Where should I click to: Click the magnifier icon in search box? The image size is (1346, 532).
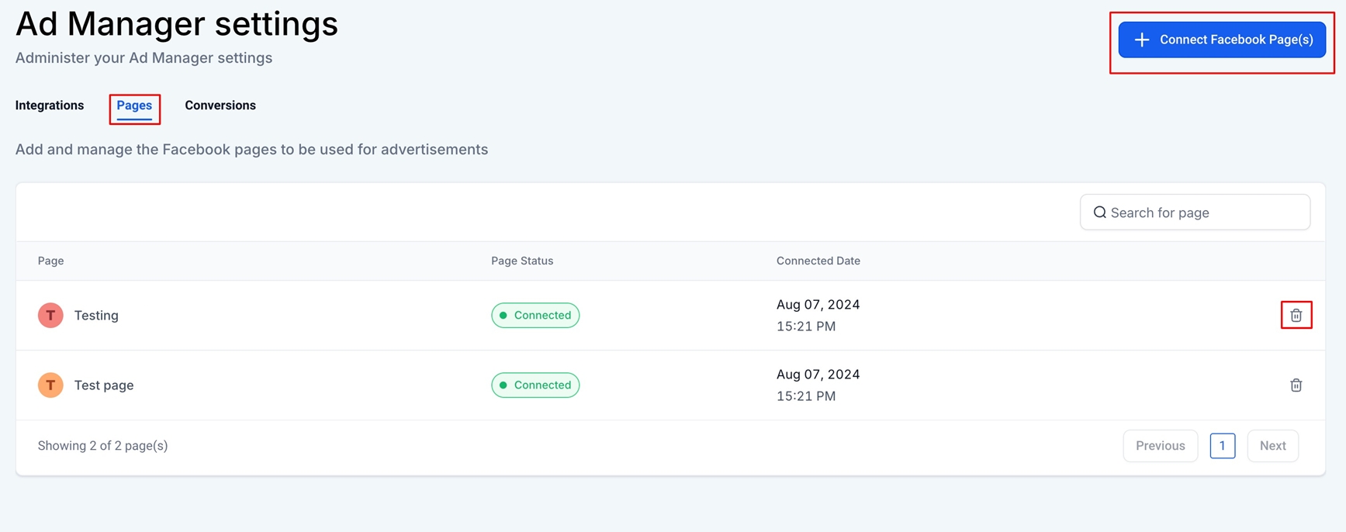click(x=1099, y=212)
